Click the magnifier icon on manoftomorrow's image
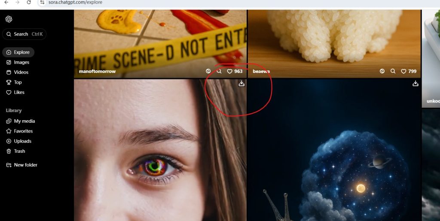 (219, 71)
